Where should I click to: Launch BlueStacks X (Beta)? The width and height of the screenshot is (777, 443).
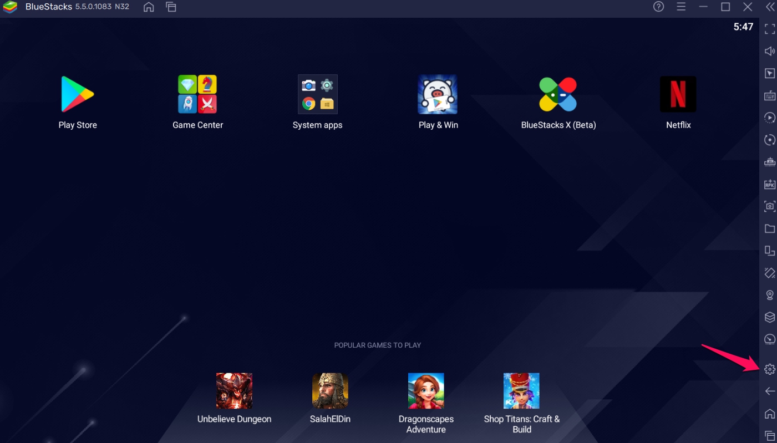[x=558, y=94]
